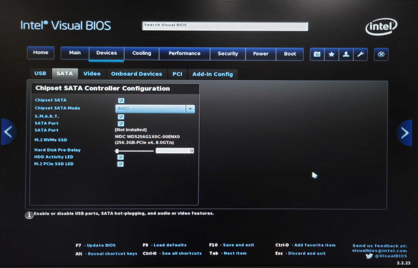Click the [Not Installed] SATA Port value
Viewport: 418px width, 268px height.
pyautogui.click(x=131, y=130)
